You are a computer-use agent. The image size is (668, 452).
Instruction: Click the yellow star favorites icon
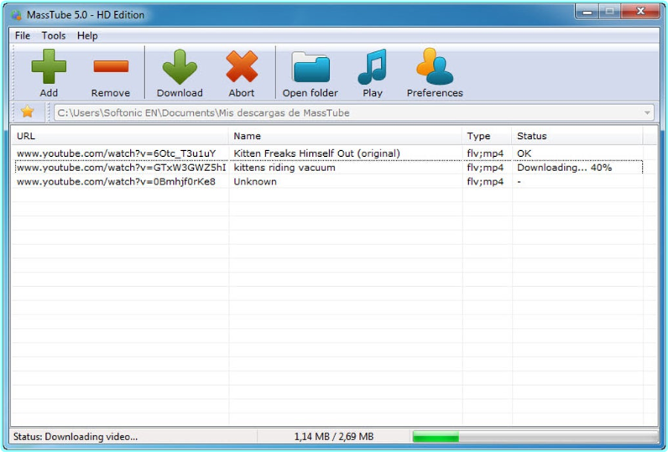tap(27, 112)
